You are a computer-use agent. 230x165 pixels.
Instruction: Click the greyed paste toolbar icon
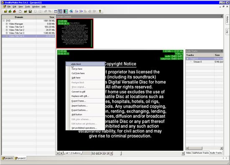(x=50, y=11)
